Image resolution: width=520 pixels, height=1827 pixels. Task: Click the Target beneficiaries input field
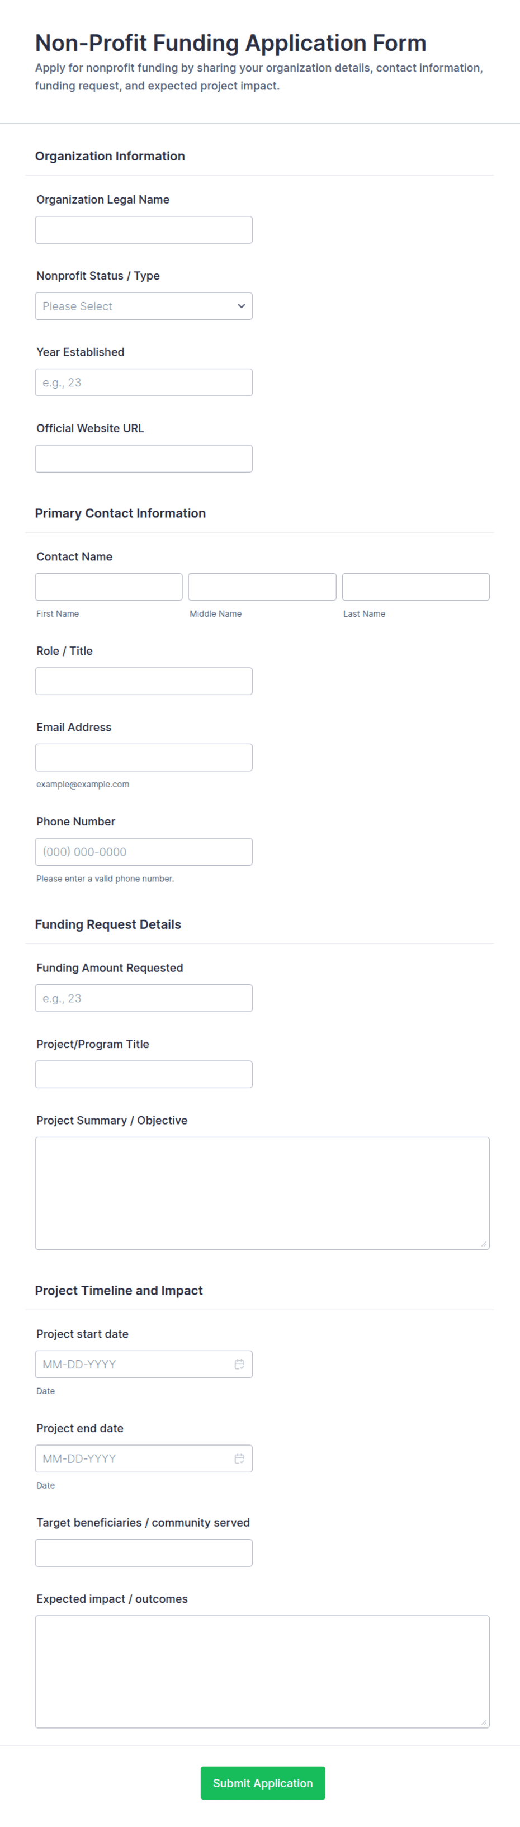coord(143,1552)
